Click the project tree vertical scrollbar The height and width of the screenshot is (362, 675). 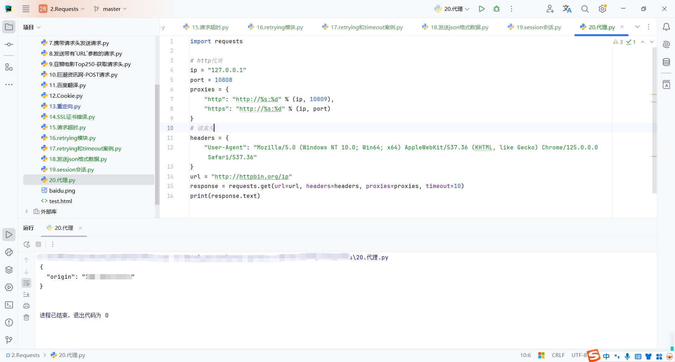click(157, 144)
